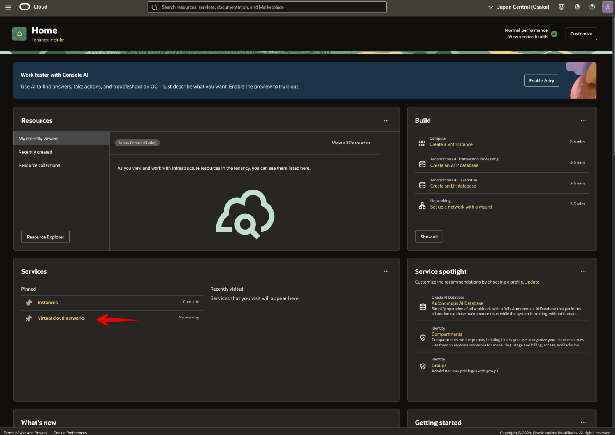Click the Oracle Cloud logo
The image size is (615, 435).
point(33,7)
